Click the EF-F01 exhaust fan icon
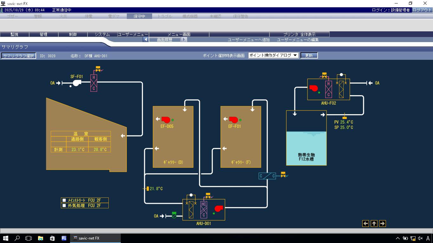Screen dimensions: 433x243 [233, 120]
